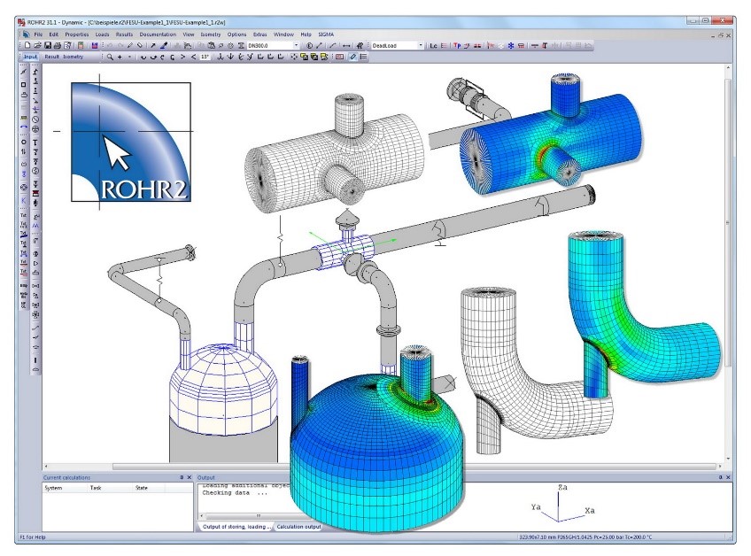Open the Isometry menu
Screen dimensions: 751x556
pyautogui.click(x=211, y=35)
